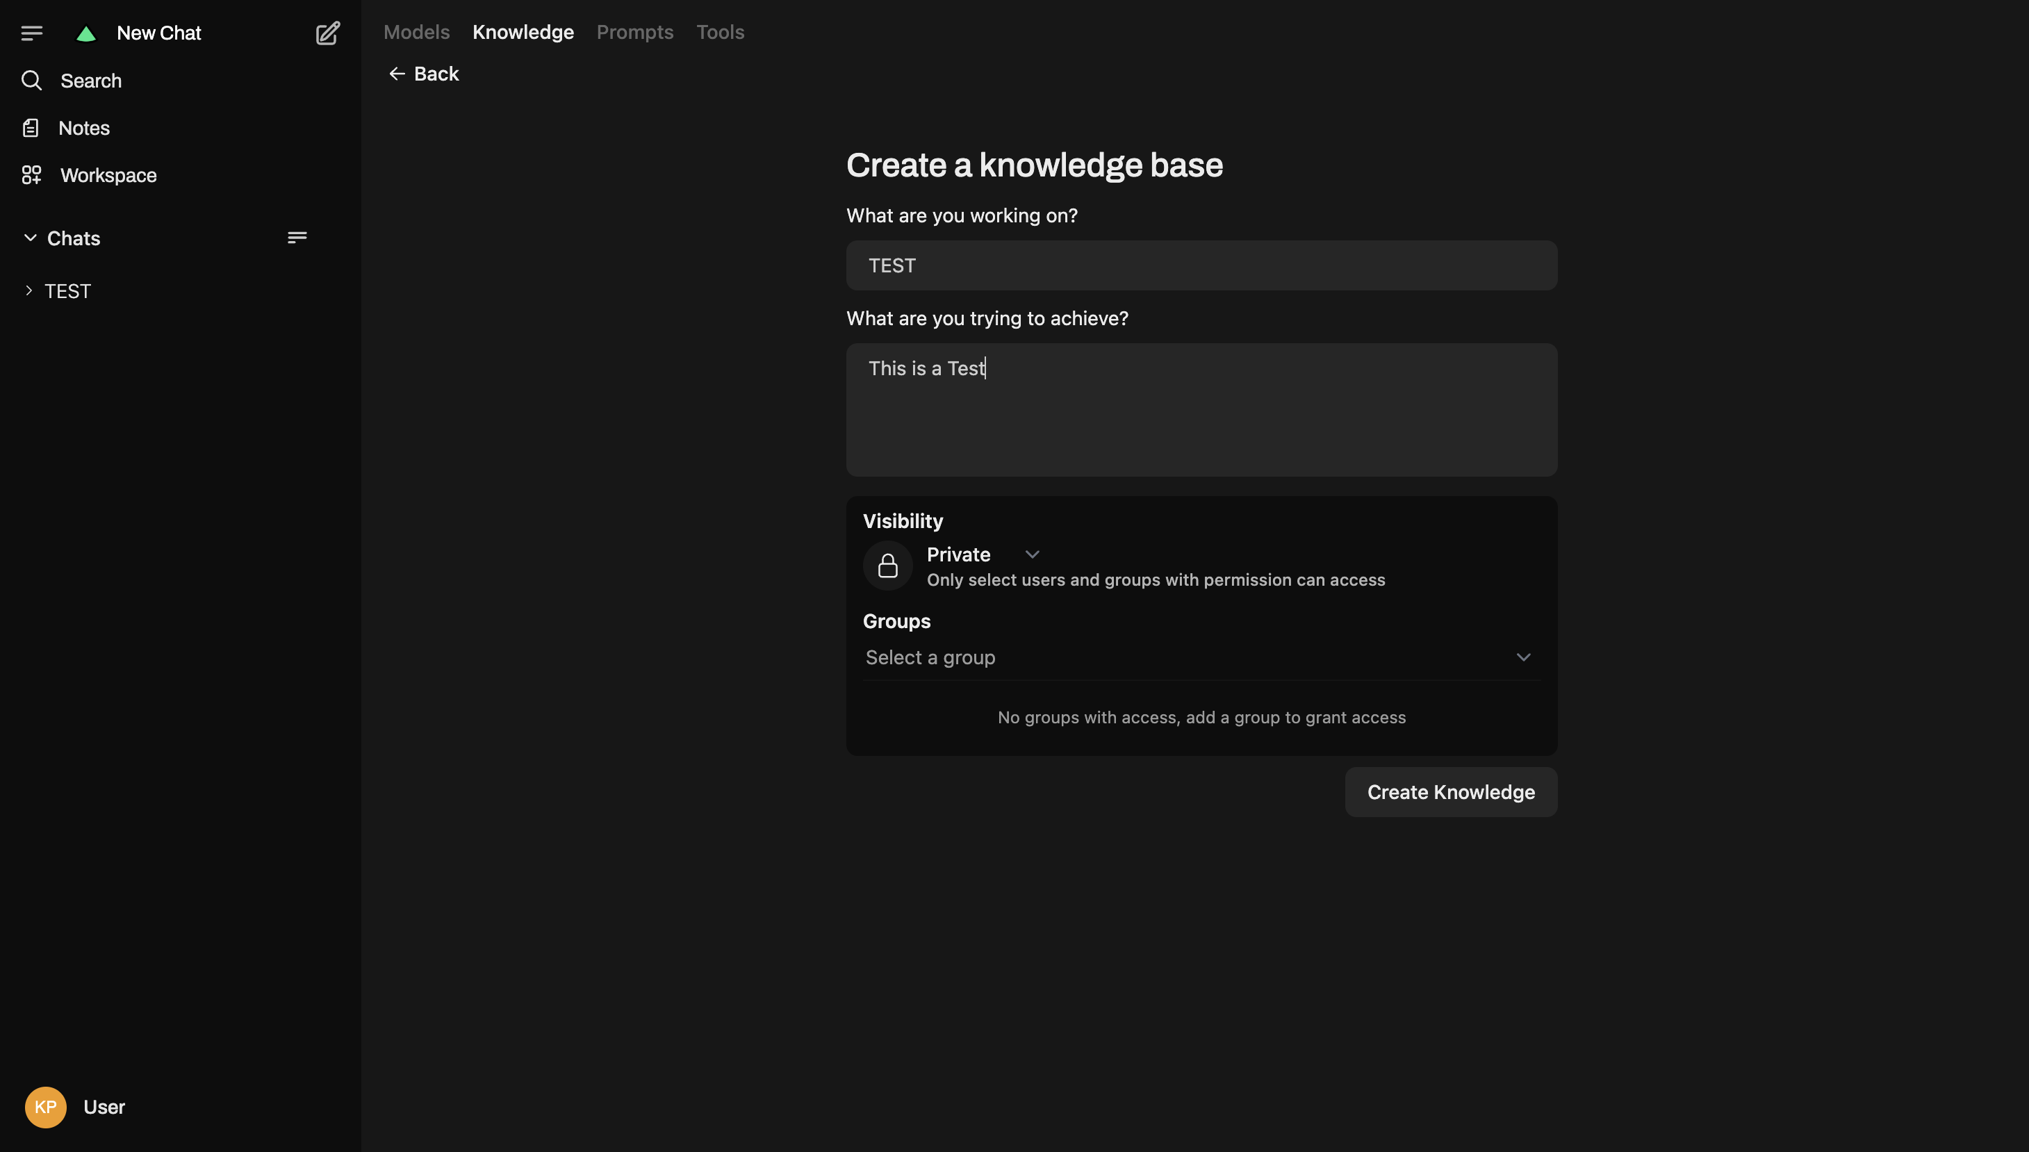Collapse the Chats section
Viewport: 2029px width, 1152px height.
point(30,238)
